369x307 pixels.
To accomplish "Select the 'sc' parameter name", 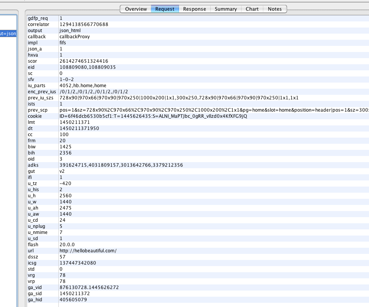I will pyautogui.click(x=30, y=73).
